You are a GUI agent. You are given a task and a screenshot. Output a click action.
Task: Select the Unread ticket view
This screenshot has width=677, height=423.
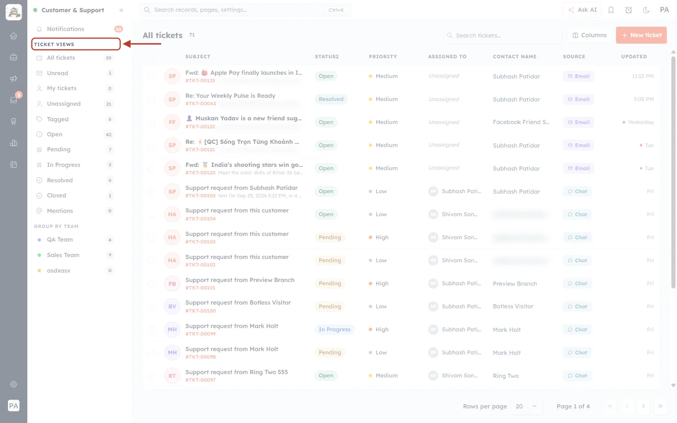75,73
